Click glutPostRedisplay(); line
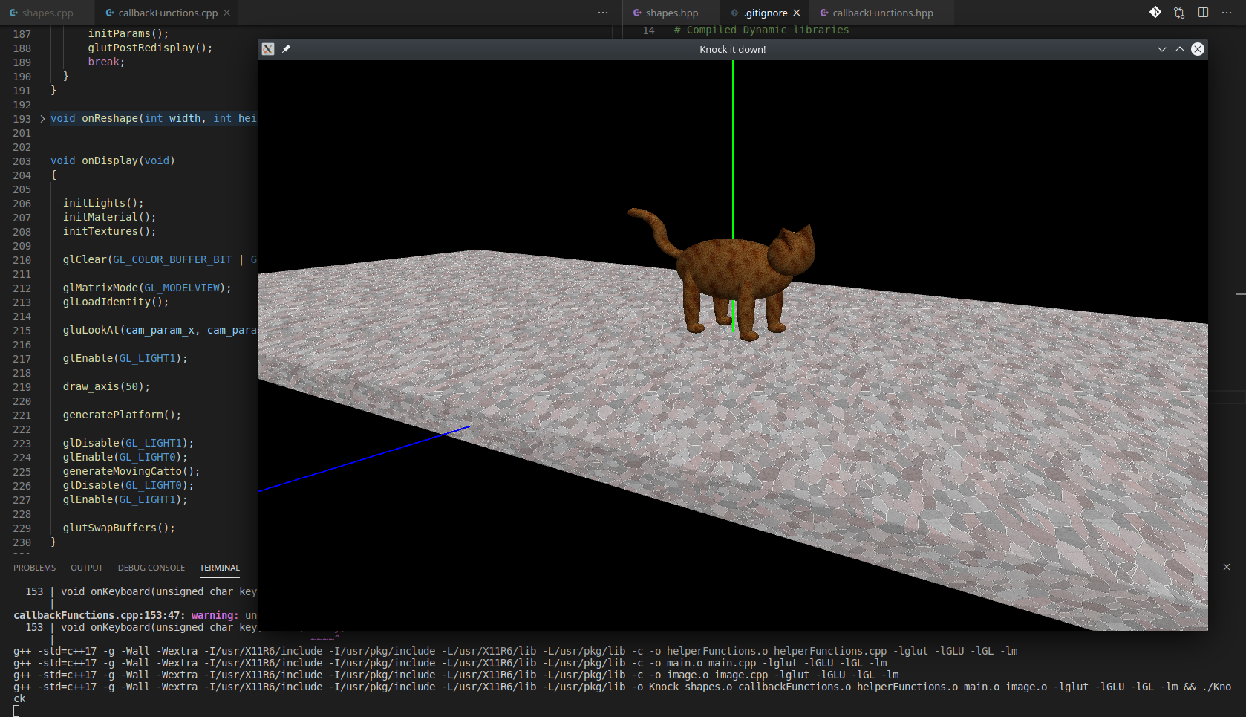Image resolution: width=1246 pixels, height=717 pixels. (150, 48)
